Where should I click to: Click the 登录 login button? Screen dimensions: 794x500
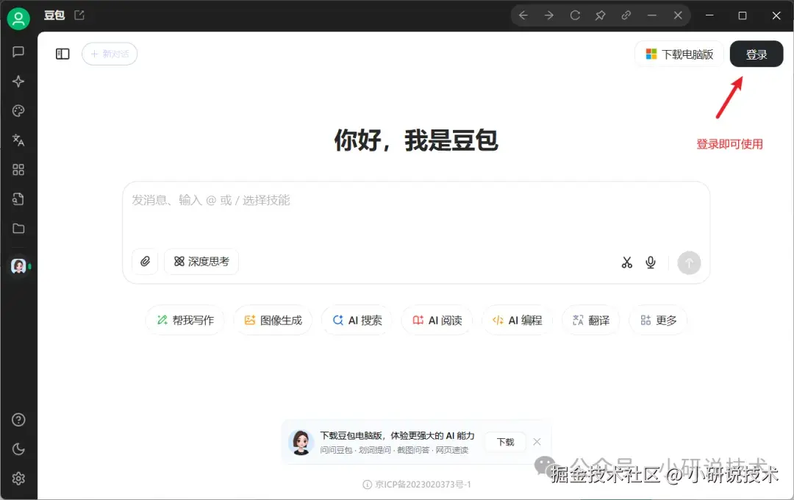point(757,54)
